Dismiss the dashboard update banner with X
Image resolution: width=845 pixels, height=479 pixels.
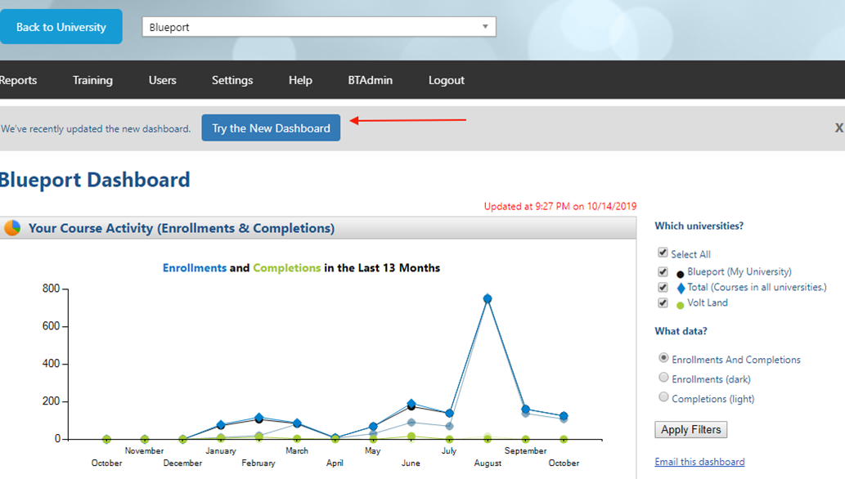coord(838,128)
